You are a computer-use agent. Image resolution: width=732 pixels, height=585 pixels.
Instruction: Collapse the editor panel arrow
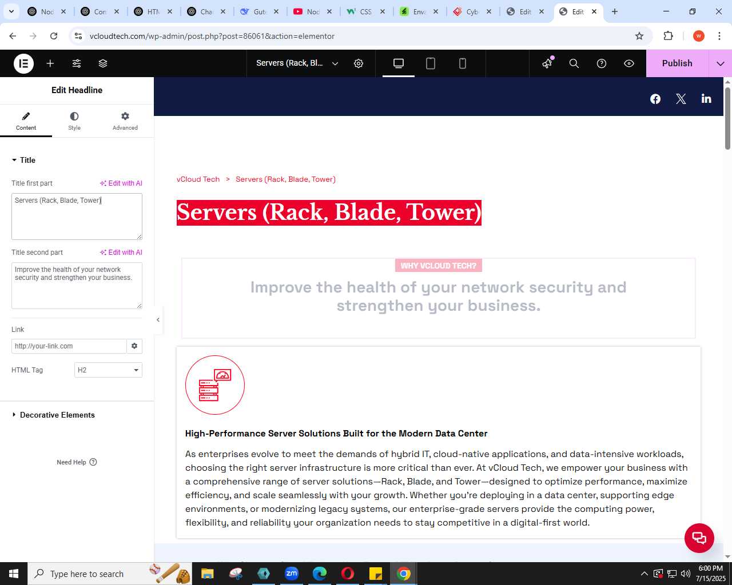(x=158, y=320)
